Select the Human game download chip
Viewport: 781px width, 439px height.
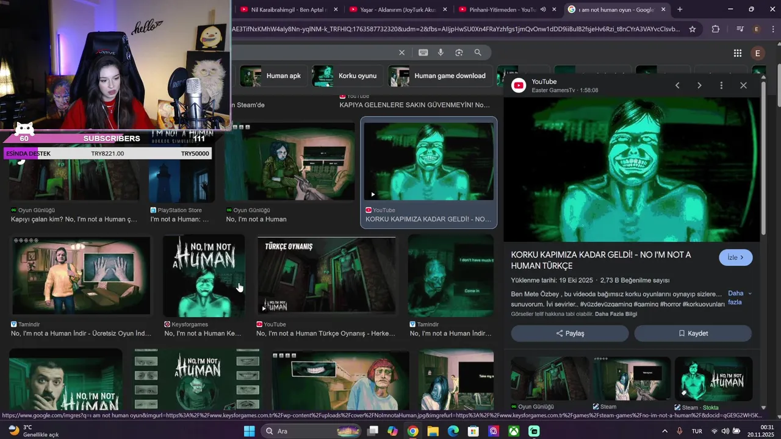[440, 76]
